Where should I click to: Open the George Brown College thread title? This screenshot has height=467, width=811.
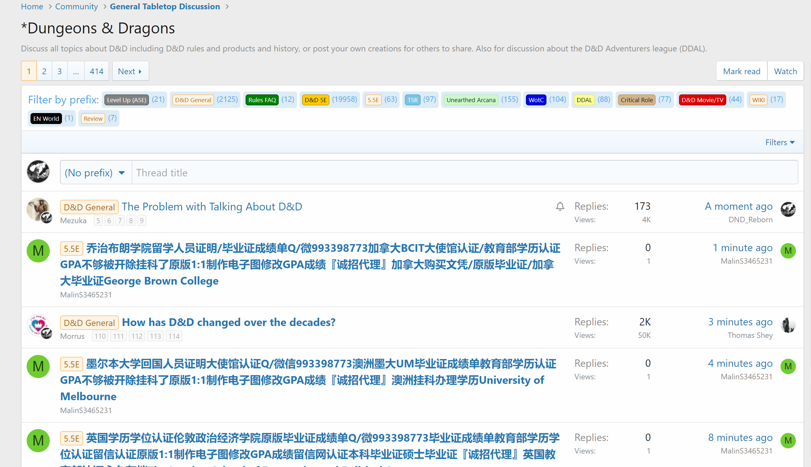[310, 264]
